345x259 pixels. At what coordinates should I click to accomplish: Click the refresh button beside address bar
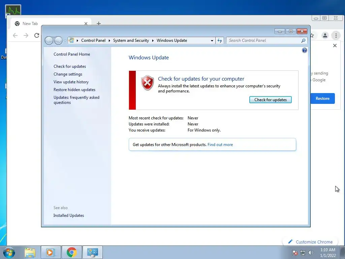click(x=220, y=40)
